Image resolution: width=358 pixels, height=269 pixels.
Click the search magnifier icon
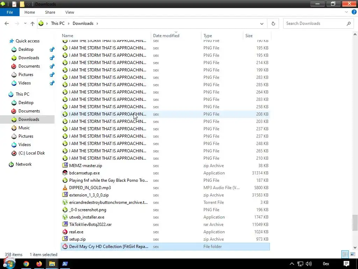point(349,23)
